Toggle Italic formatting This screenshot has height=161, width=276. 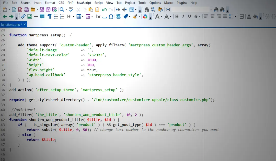[x=183, y=17]
